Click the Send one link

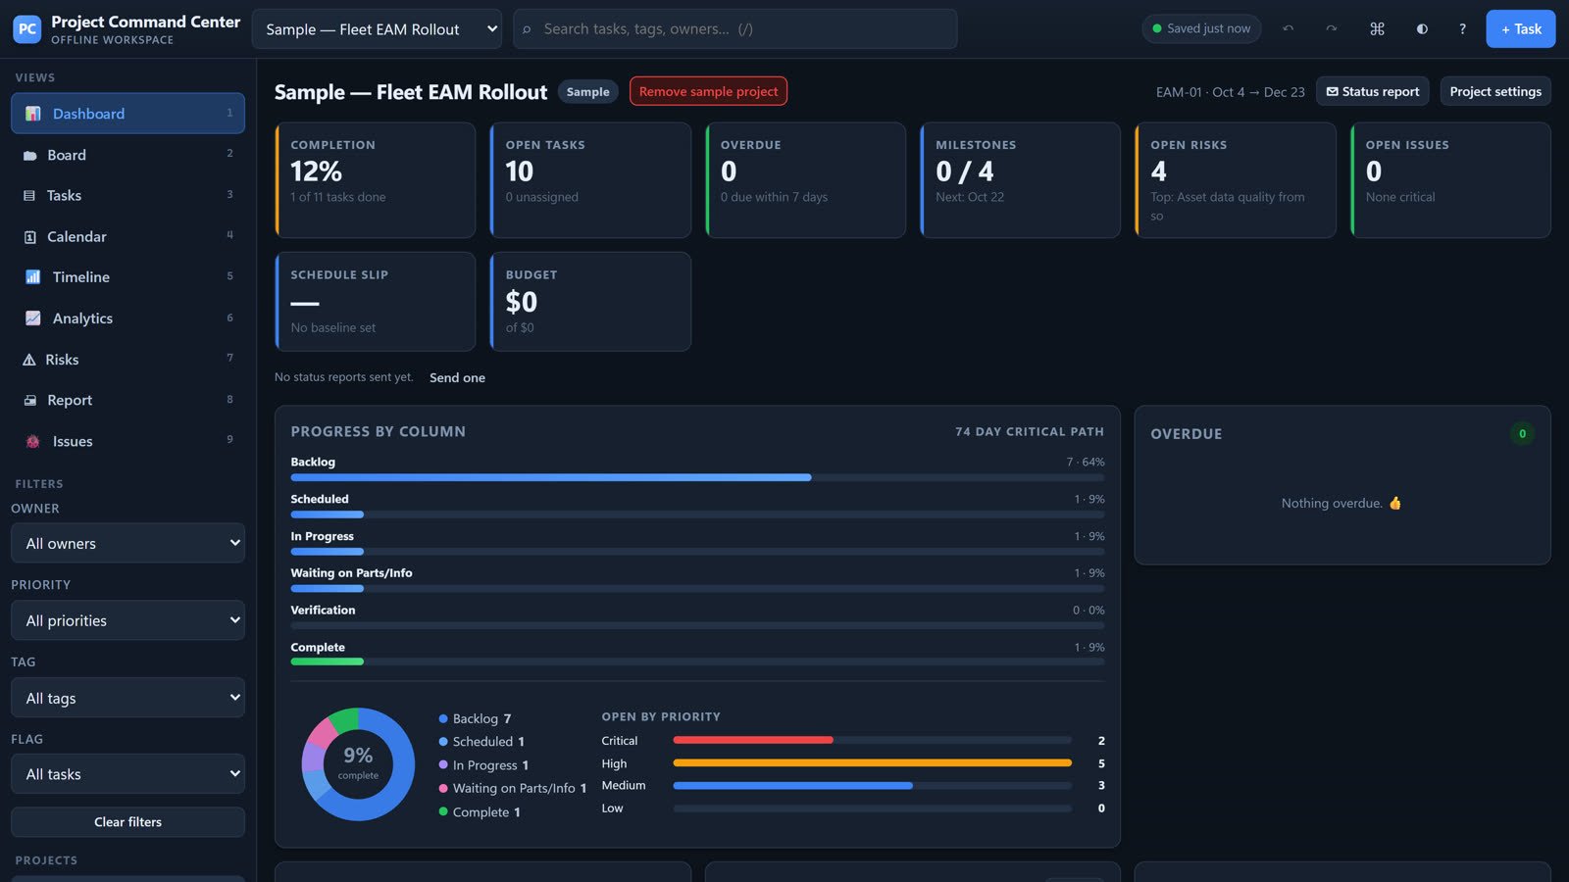pos(457,378)
